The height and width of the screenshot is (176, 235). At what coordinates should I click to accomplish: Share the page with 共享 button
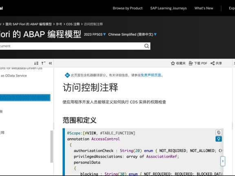tap(216, 63)
